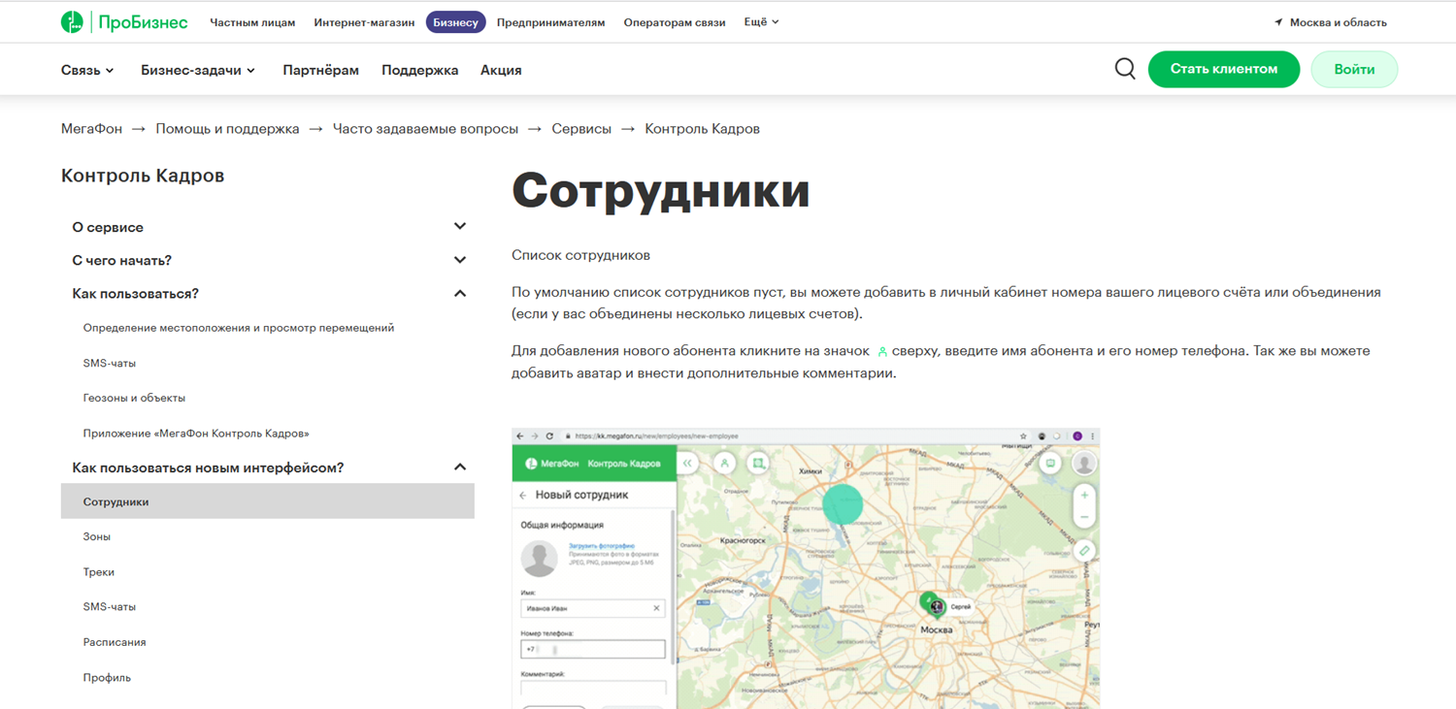Expand the С чего начать? section chevron
The width and height of the screenshot is (1456, 709).
[460, 260]
